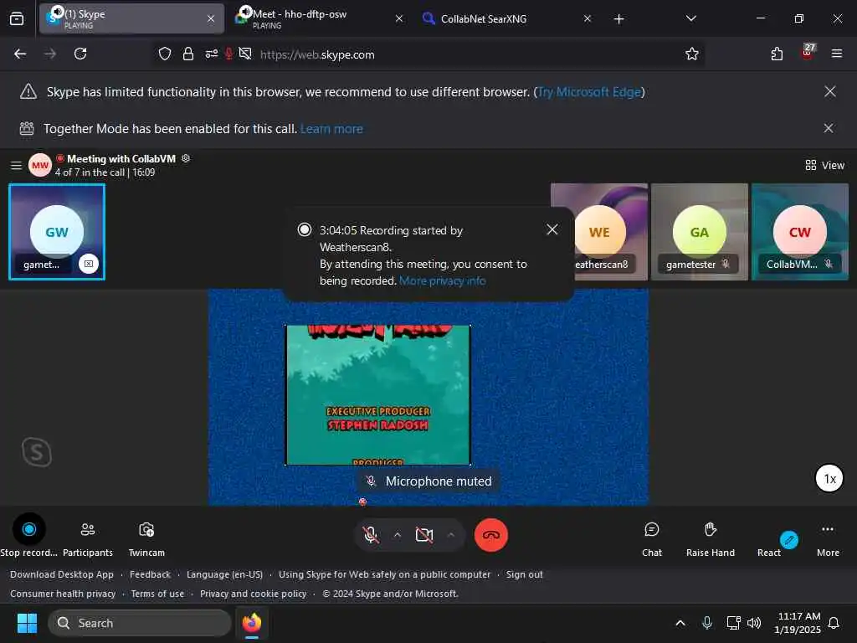Click the taskbar Search box
The width and height of the screenshot is (857, 643).
(x=140, y=623)
